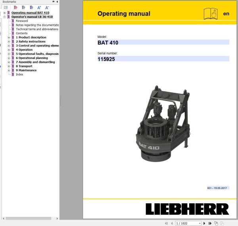Click first red bookmark toolbar icon
The height and width of the screenshot is (226, 238).
coord(15,8)
